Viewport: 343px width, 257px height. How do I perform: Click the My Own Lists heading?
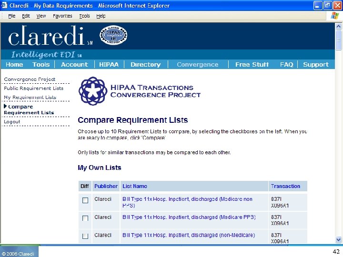(x=99, y=168)
